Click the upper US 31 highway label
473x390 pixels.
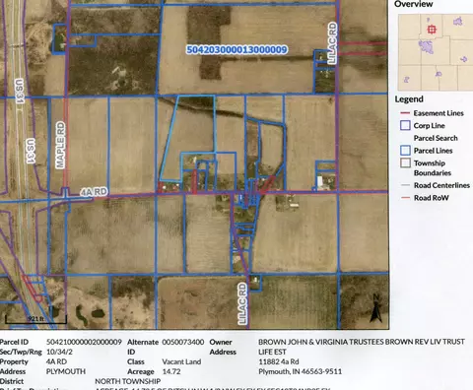tap(20, 91)
